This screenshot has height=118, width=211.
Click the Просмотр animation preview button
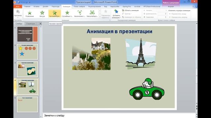click(x=18, y=14)
